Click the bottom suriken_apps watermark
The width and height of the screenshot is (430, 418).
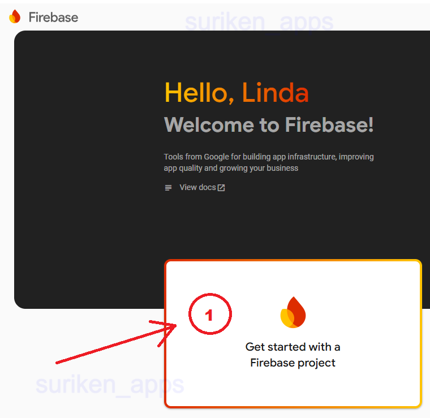(x=110, y=385)
